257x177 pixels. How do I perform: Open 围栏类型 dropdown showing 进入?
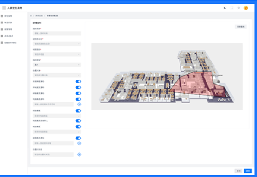click(57, 64)
